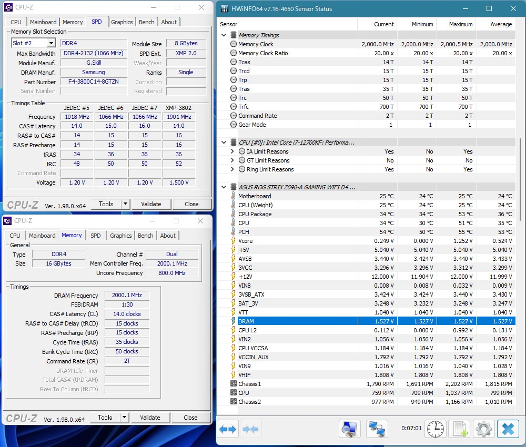Image resolution: width=526 pixels, height=447 pixels.
Task: Open the sensor search monitor icon in HWiNFO
Action: [x=350, y=429]
